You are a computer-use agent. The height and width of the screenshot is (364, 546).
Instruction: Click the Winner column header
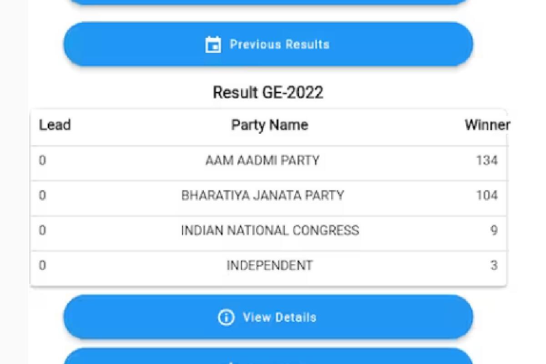[487, 125]
